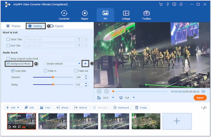Remove first clip with X icon
This screenshot has width=211, height=137.
tap(33, 116)
